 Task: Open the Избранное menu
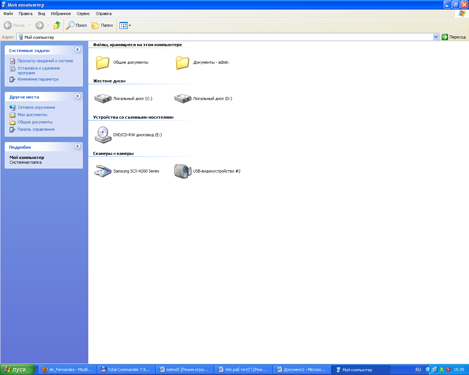61,14
